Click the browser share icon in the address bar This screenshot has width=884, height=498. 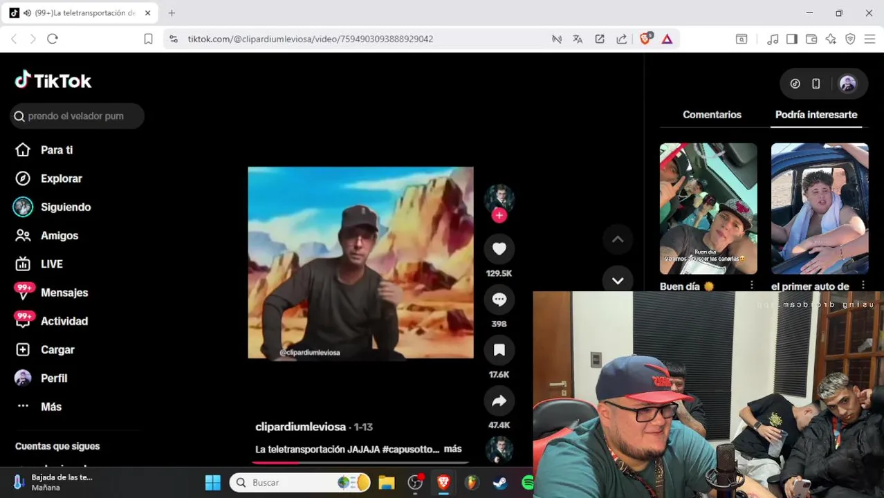click(x=621, y=39)
